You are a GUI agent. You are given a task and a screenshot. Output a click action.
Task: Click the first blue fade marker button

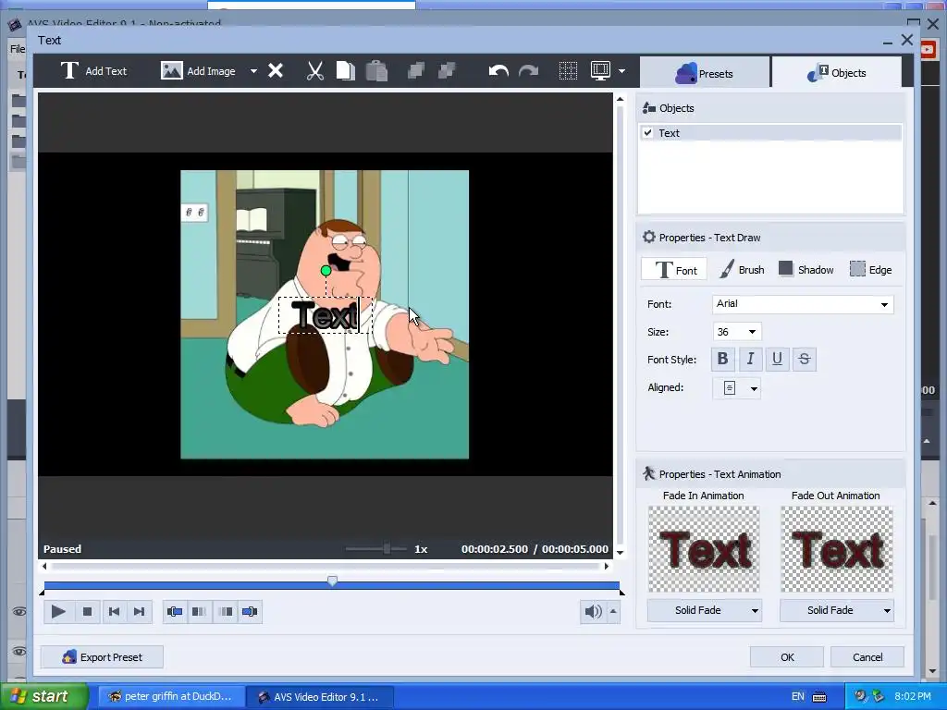click(175, 612)
